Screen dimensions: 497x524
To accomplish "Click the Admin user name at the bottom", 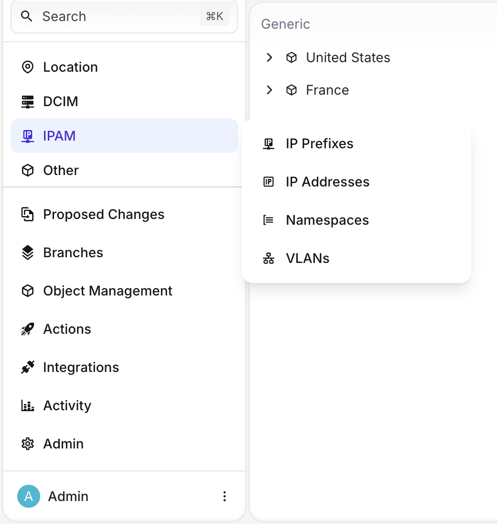I will click(68, 496).
